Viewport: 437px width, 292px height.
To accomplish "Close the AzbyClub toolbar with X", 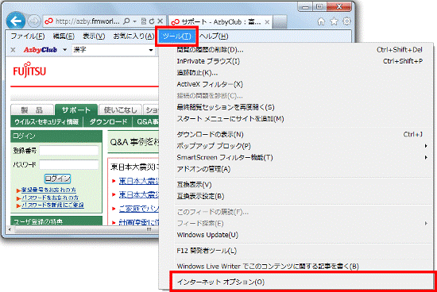I will [13, 50].
